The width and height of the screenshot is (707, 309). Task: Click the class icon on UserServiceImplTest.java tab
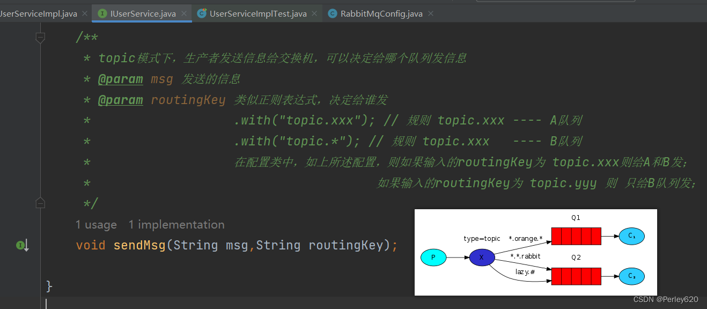(202, 14)
